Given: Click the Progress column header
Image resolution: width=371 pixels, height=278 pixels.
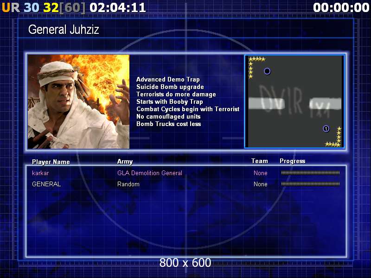Looking at the screenshot, I should (x=293, y=161).
